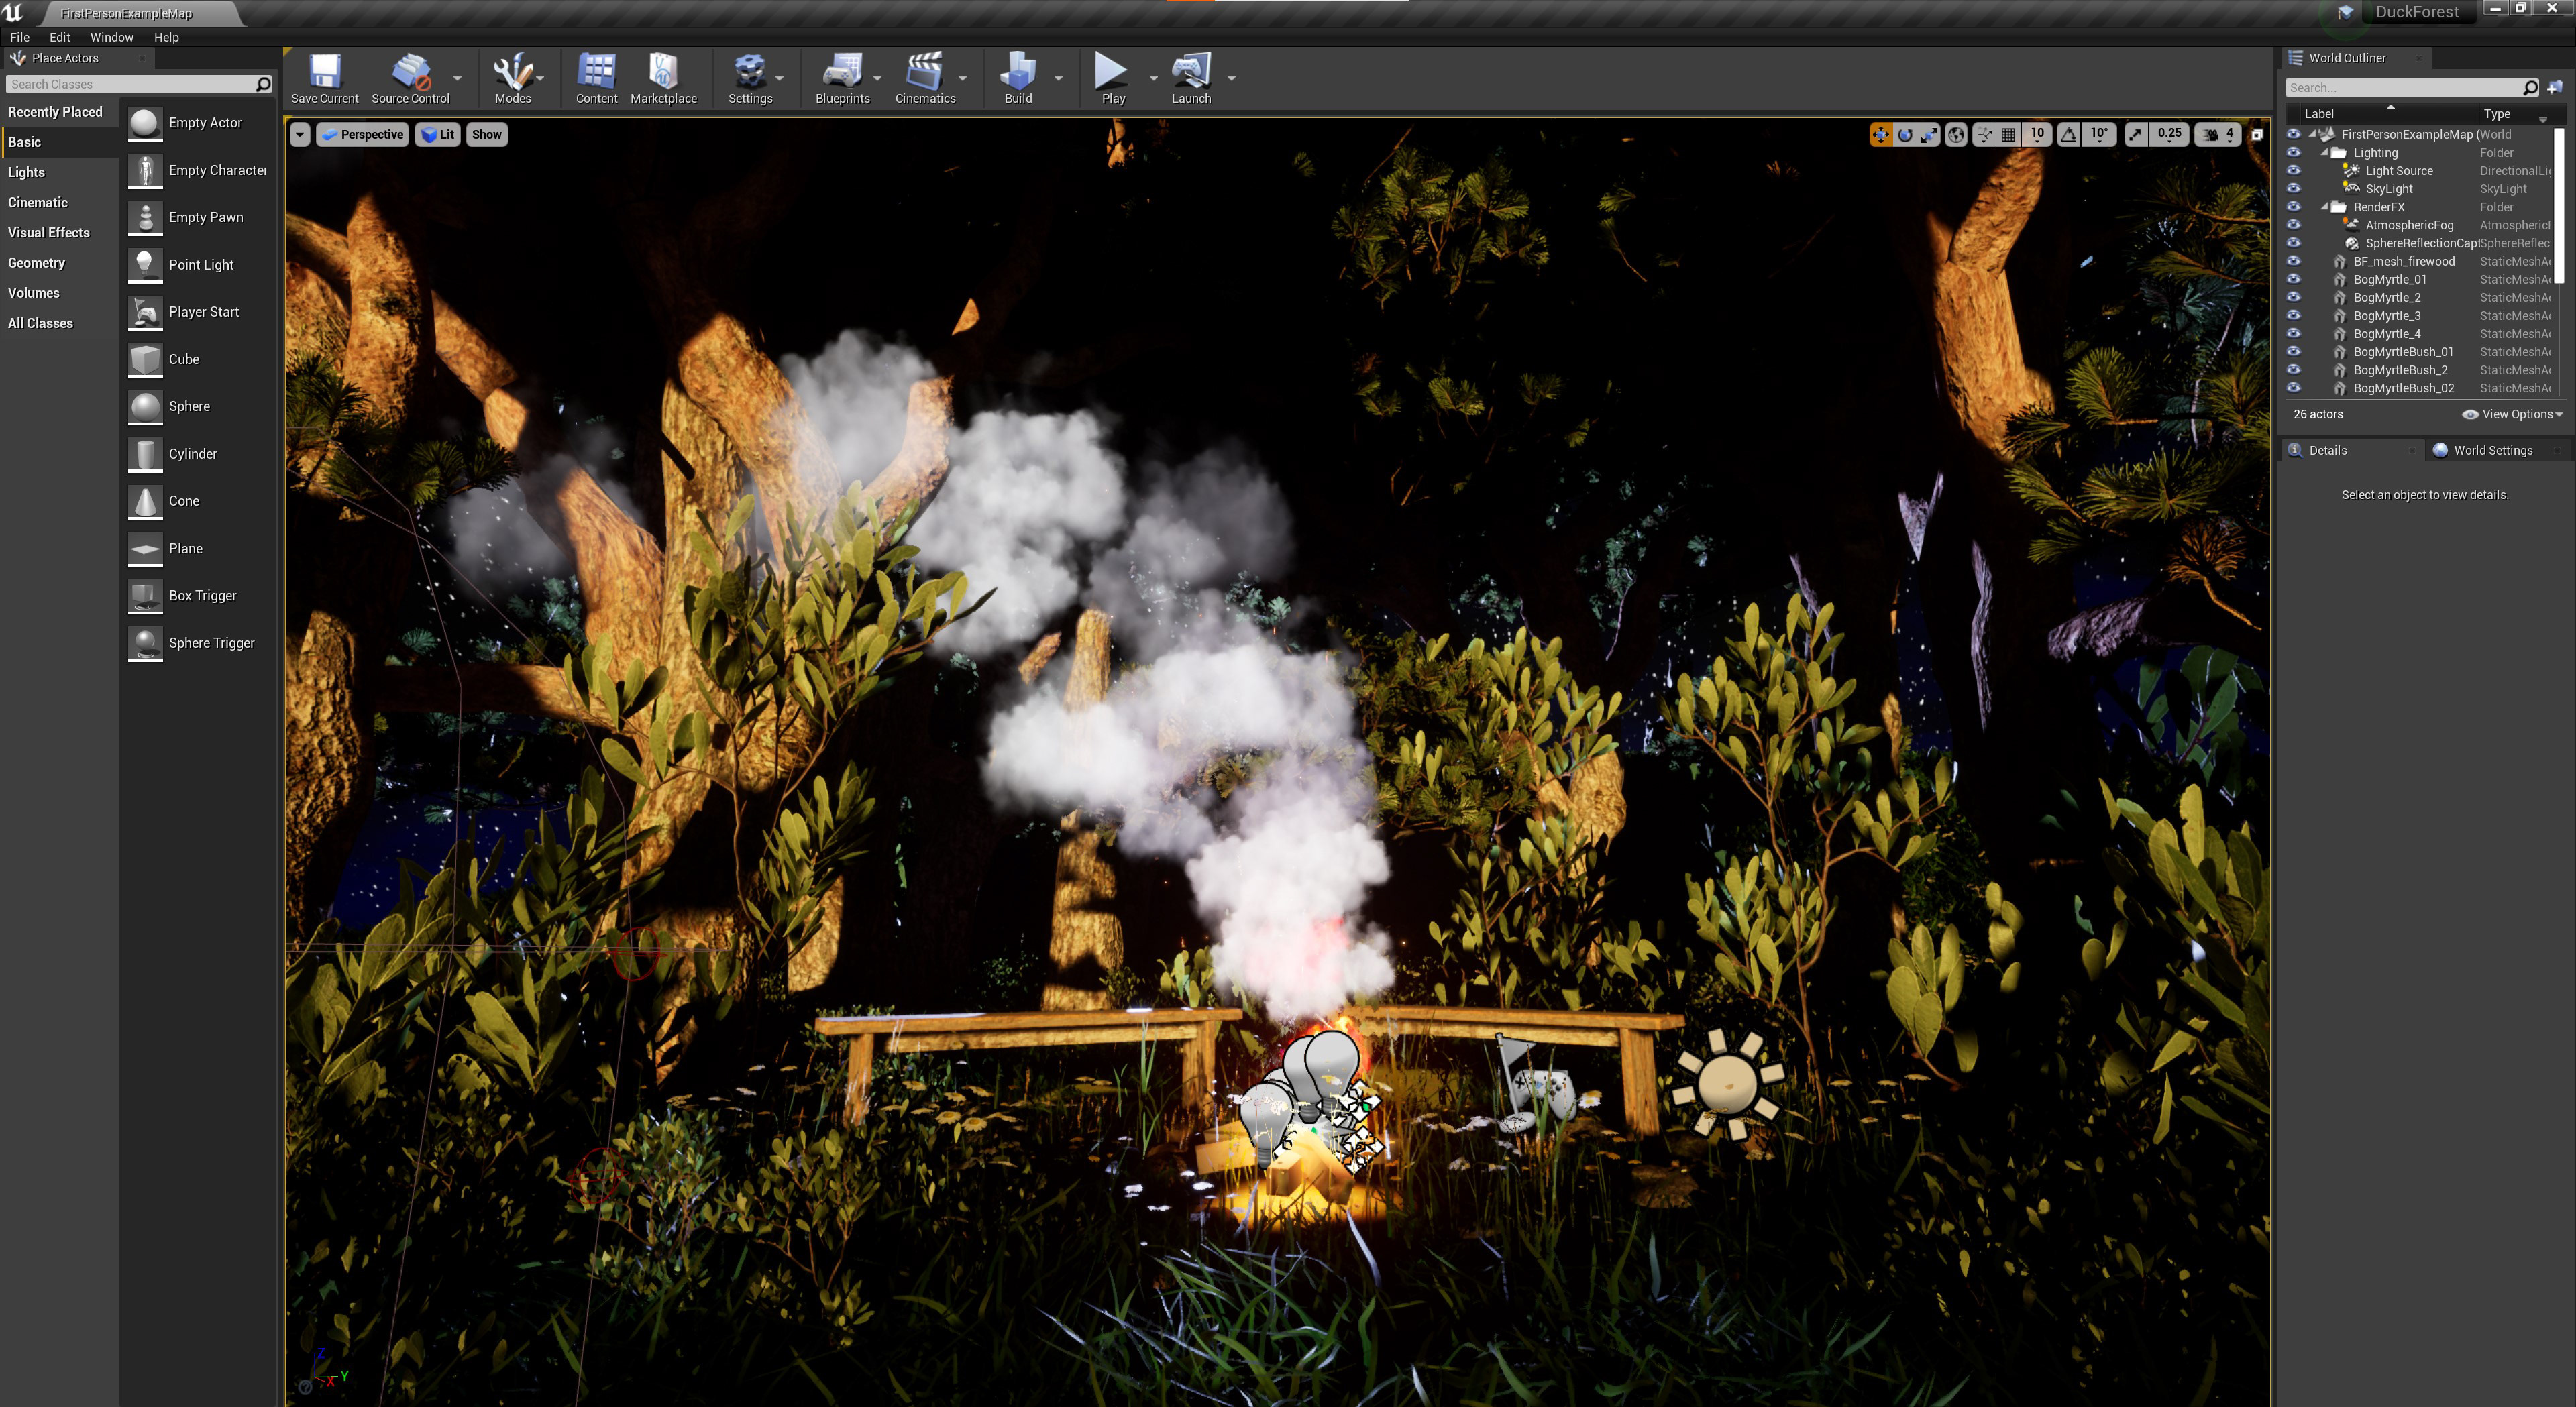Open the viewport options dropdown arrow
Image resolution: width=2576 pixels, height=1407 pixels.
click(300, 135)
